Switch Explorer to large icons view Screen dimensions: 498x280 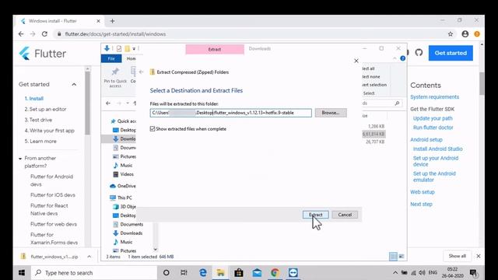click(x=402, y=256)
